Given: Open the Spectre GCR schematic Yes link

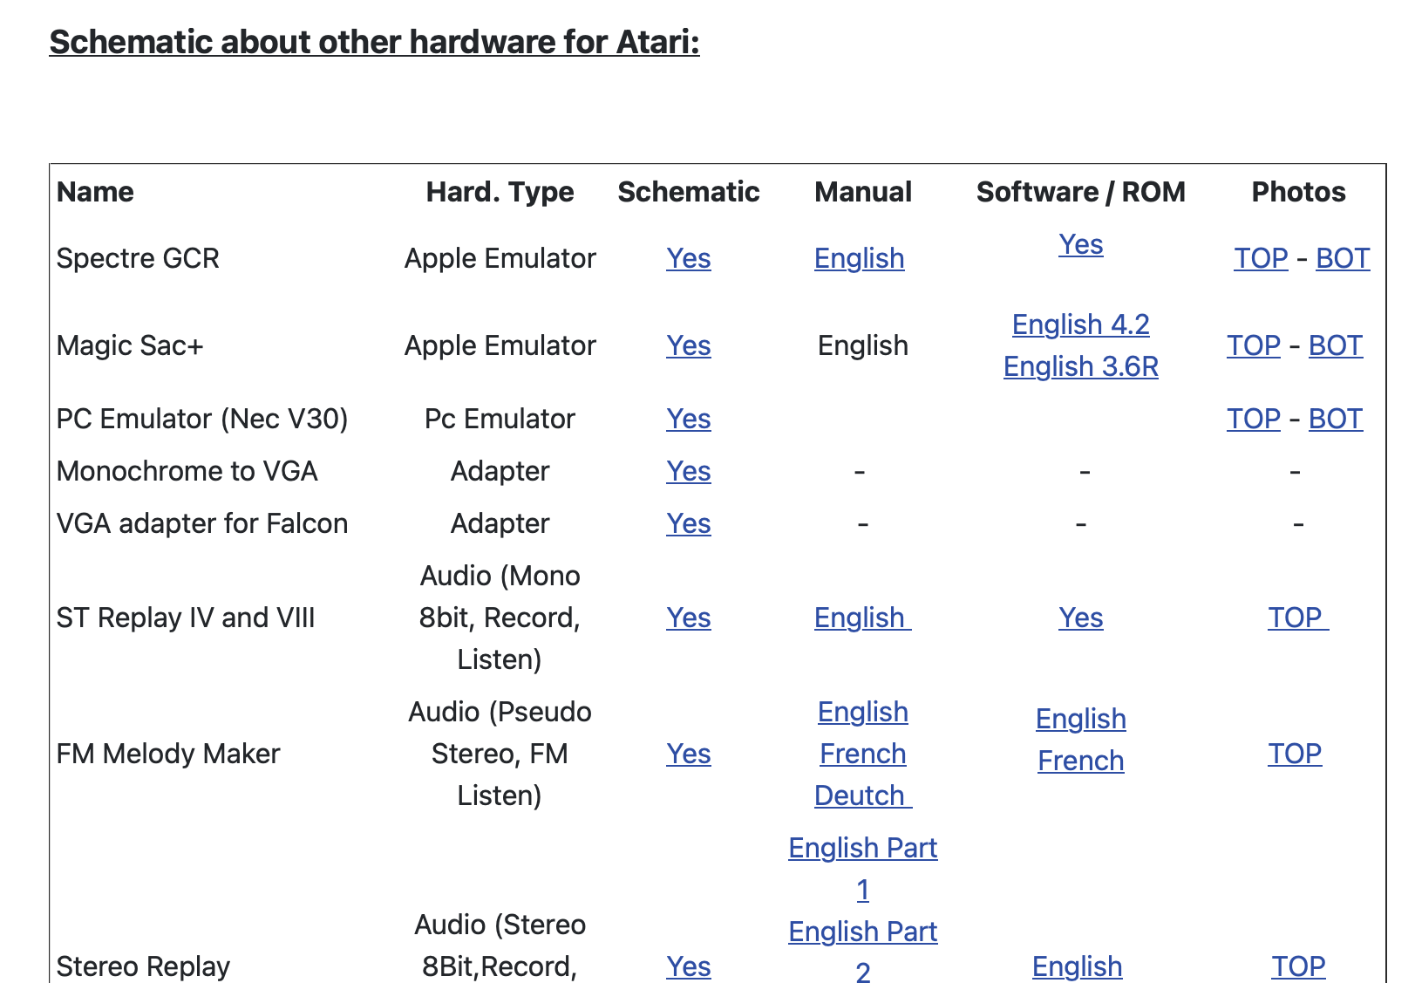Looking at the screenshot, I should coord(688,258).
